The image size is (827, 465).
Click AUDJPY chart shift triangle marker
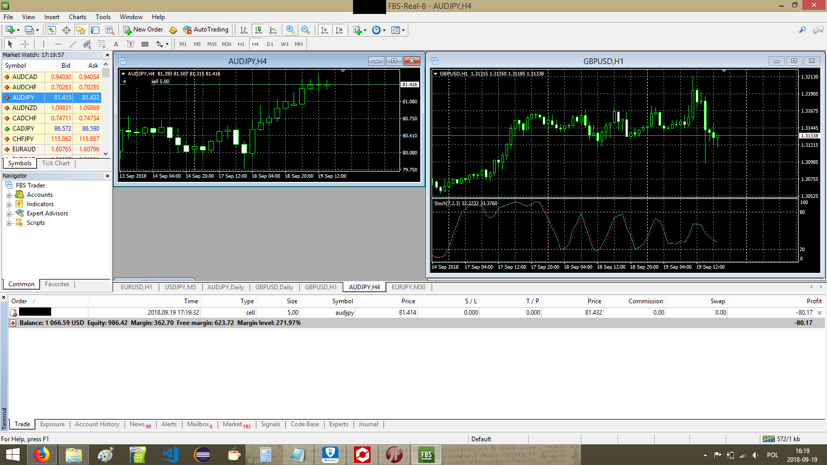point(343,71)
